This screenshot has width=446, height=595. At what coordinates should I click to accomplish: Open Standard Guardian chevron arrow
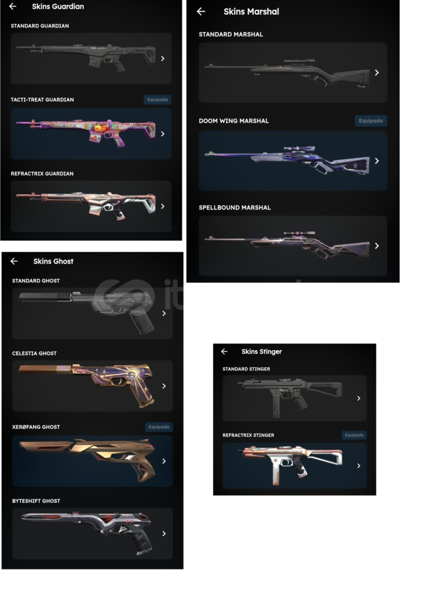[x=163, y=59]
